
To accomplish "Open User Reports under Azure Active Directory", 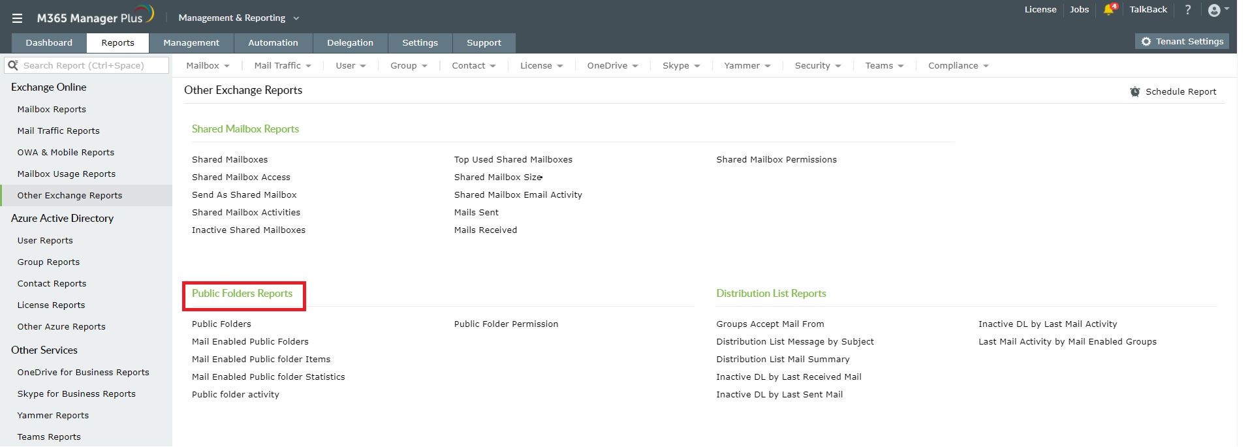I will 45,241.
